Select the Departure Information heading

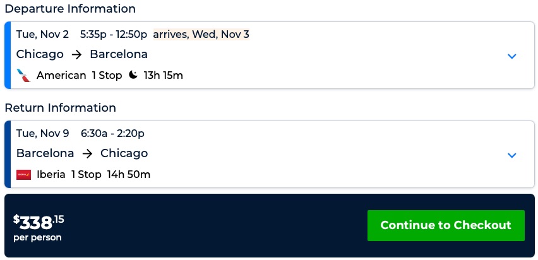[x=70, y=9]
